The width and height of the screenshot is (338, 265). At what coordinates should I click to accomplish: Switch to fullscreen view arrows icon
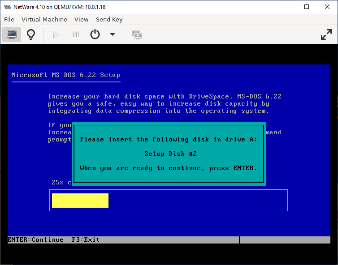click(x=326, y=34)
